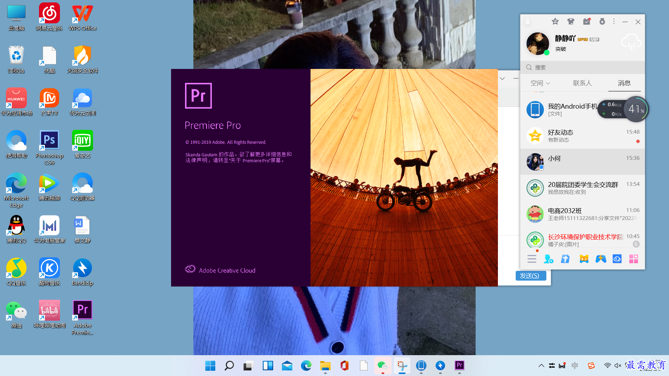Open Microsoft Edge desktop shortcut
The height and width of the screenshot is (376, 669).
pos(16,190)
